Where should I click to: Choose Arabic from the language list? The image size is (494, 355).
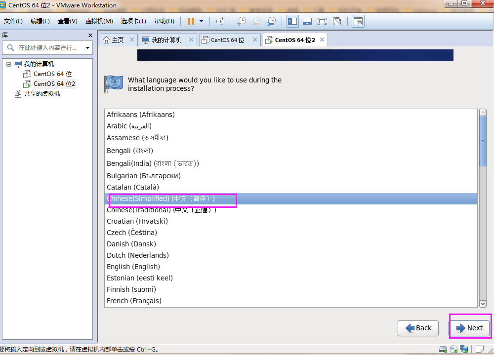(x=291, y=126)
